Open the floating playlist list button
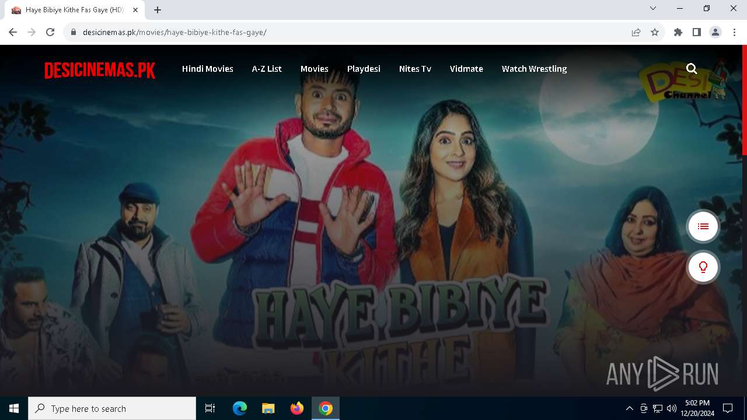This screenshot has height=420, width=747. (703, 226)
